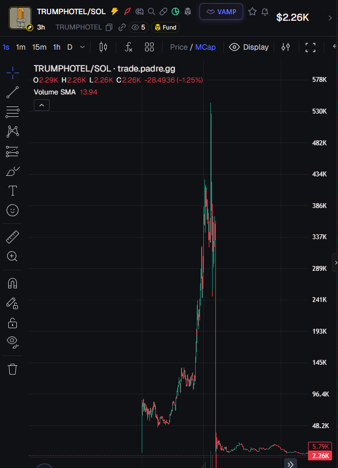Click the green pie chart icon
Image resolution: width=338 pixels, height=468 pixels.
pyautogui.click(x=176, y=11)
